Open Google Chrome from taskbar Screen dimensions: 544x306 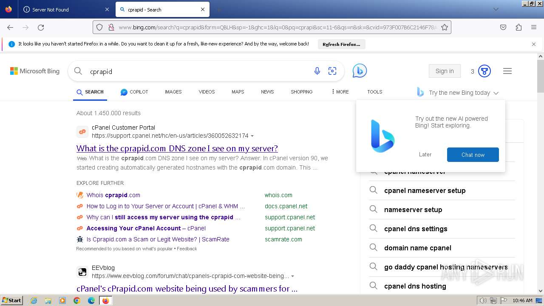pyautogui.click(x=77, y=300)
